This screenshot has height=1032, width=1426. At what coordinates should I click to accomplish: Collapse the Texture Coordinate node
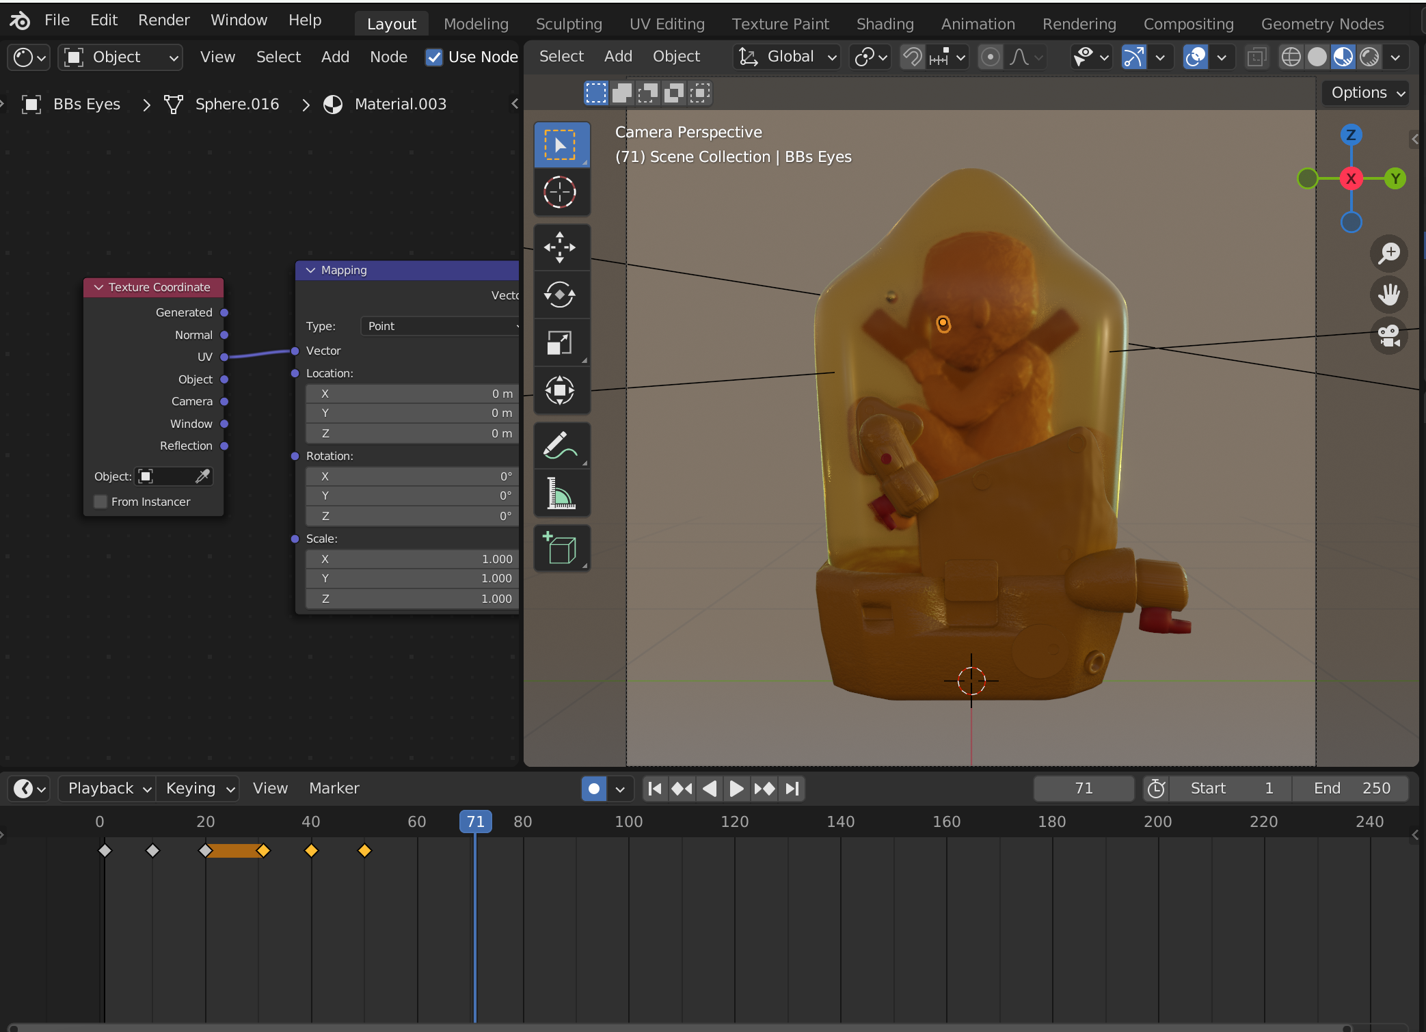coord(98,288)
